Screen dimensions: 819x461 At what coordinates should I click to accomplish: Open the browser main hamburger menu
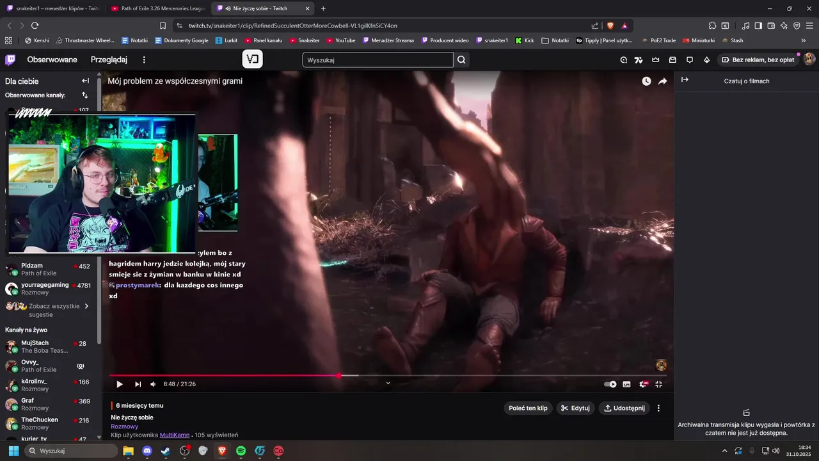(809, 26)
